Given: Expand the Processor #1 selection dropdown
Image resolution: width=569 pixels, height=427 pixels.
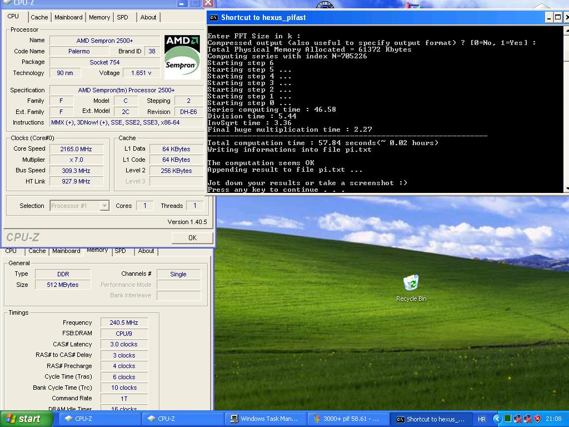Looking at the screenshot, I should (x=104, y=206).
